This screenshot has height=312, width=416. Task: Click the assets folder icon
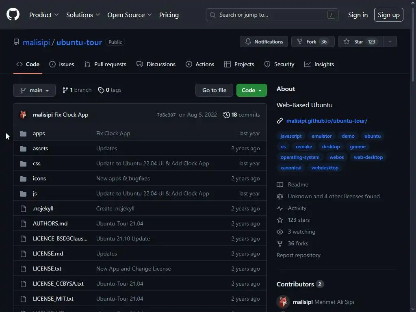click(x=23, y=149)
